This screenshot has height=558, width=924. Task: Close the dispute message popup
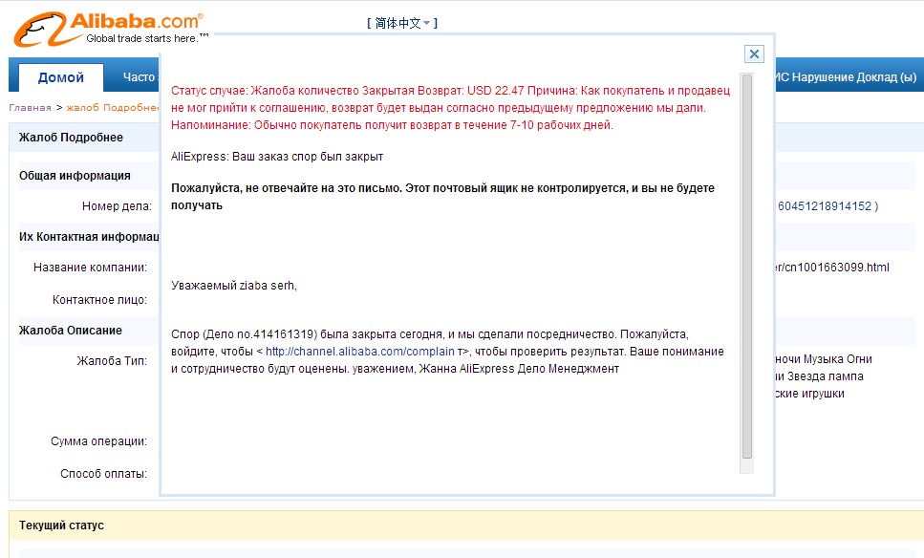[x=754, y=54]
